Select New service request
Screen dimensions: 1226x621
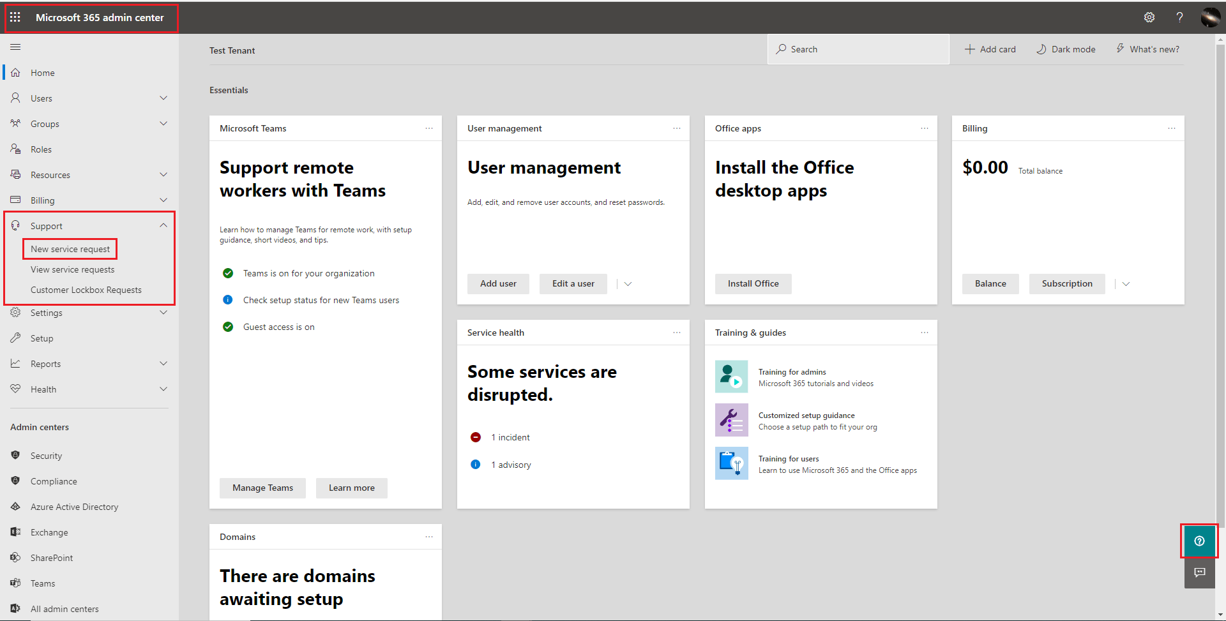(70, 249)
